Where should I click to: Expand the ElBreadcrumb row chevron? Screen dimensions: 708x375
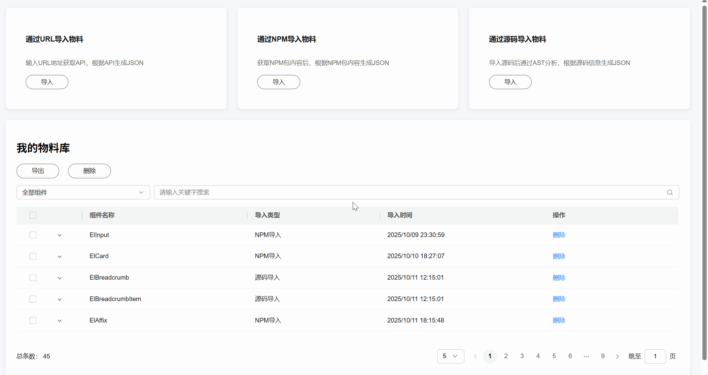59,278
